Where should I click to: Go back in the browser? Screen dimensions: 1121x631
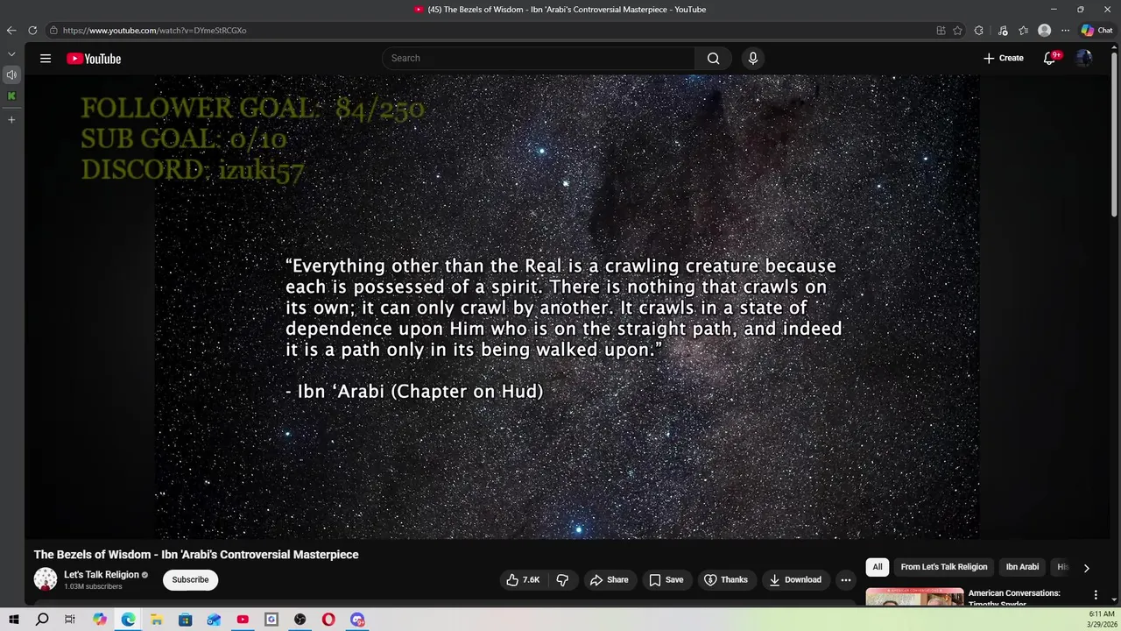11,31
